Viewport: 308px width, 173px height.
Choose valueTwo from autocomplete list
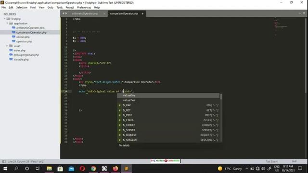[x=168, y=100]
